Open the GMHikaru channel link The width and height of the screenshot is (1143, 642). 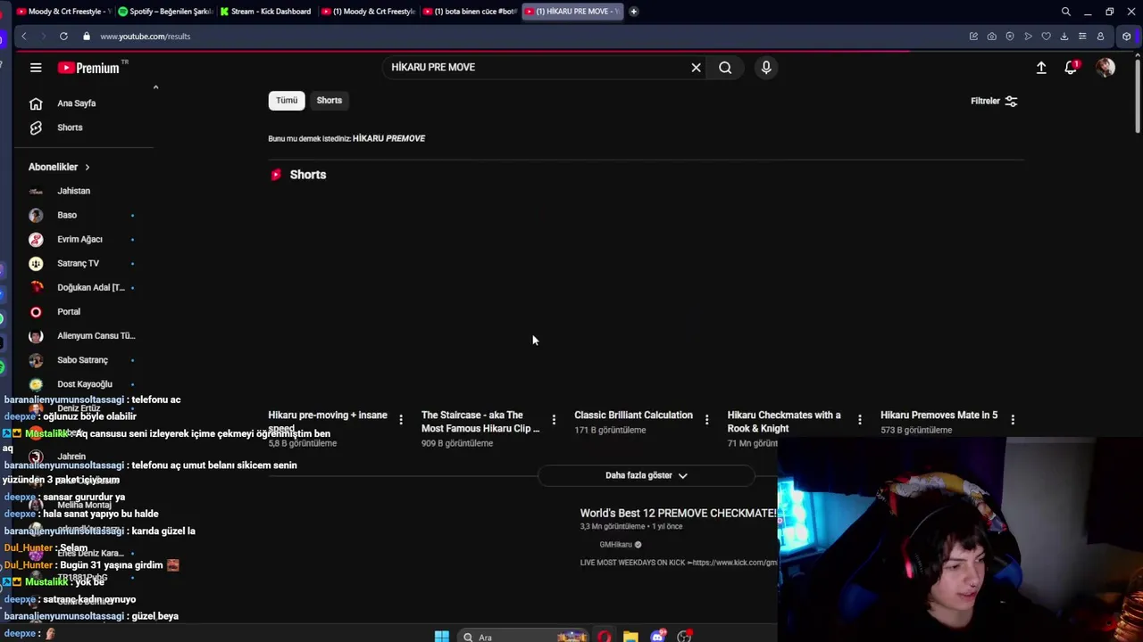pyautogui.click(x=615, y=545)
